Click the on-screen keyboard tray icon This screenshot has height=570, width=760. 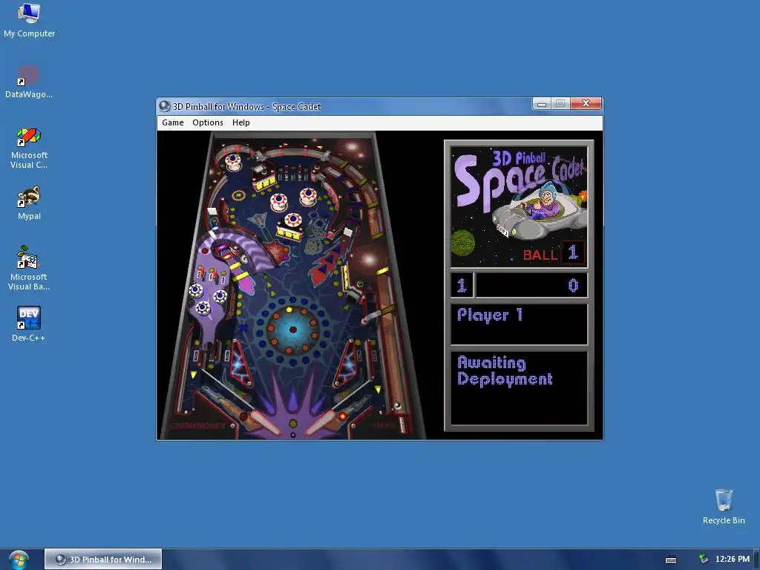tap(671, 560)
